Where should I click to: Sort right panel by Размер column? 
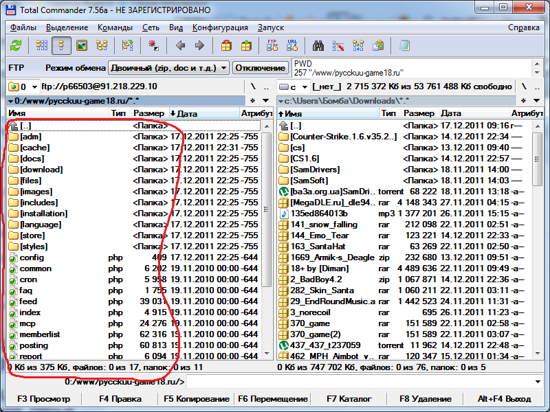click(420, 113)
